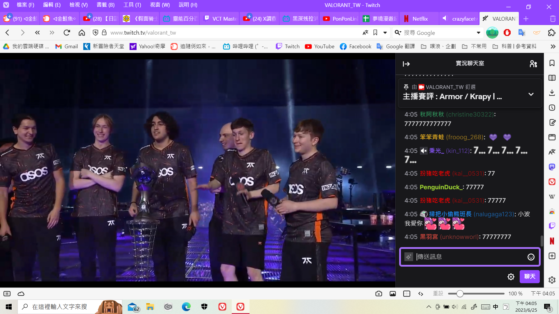Open the reading list panel
Viewport: 559px width, 314px height.
point(552,78)
